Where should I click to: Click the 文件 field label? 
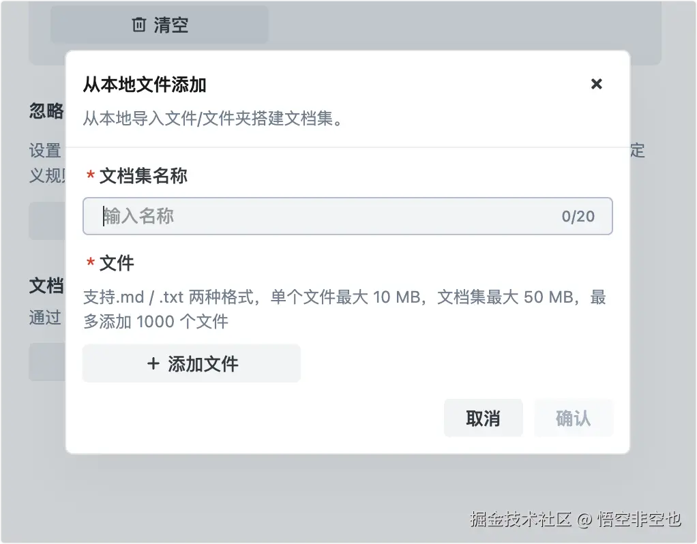(x=117, y=263)
